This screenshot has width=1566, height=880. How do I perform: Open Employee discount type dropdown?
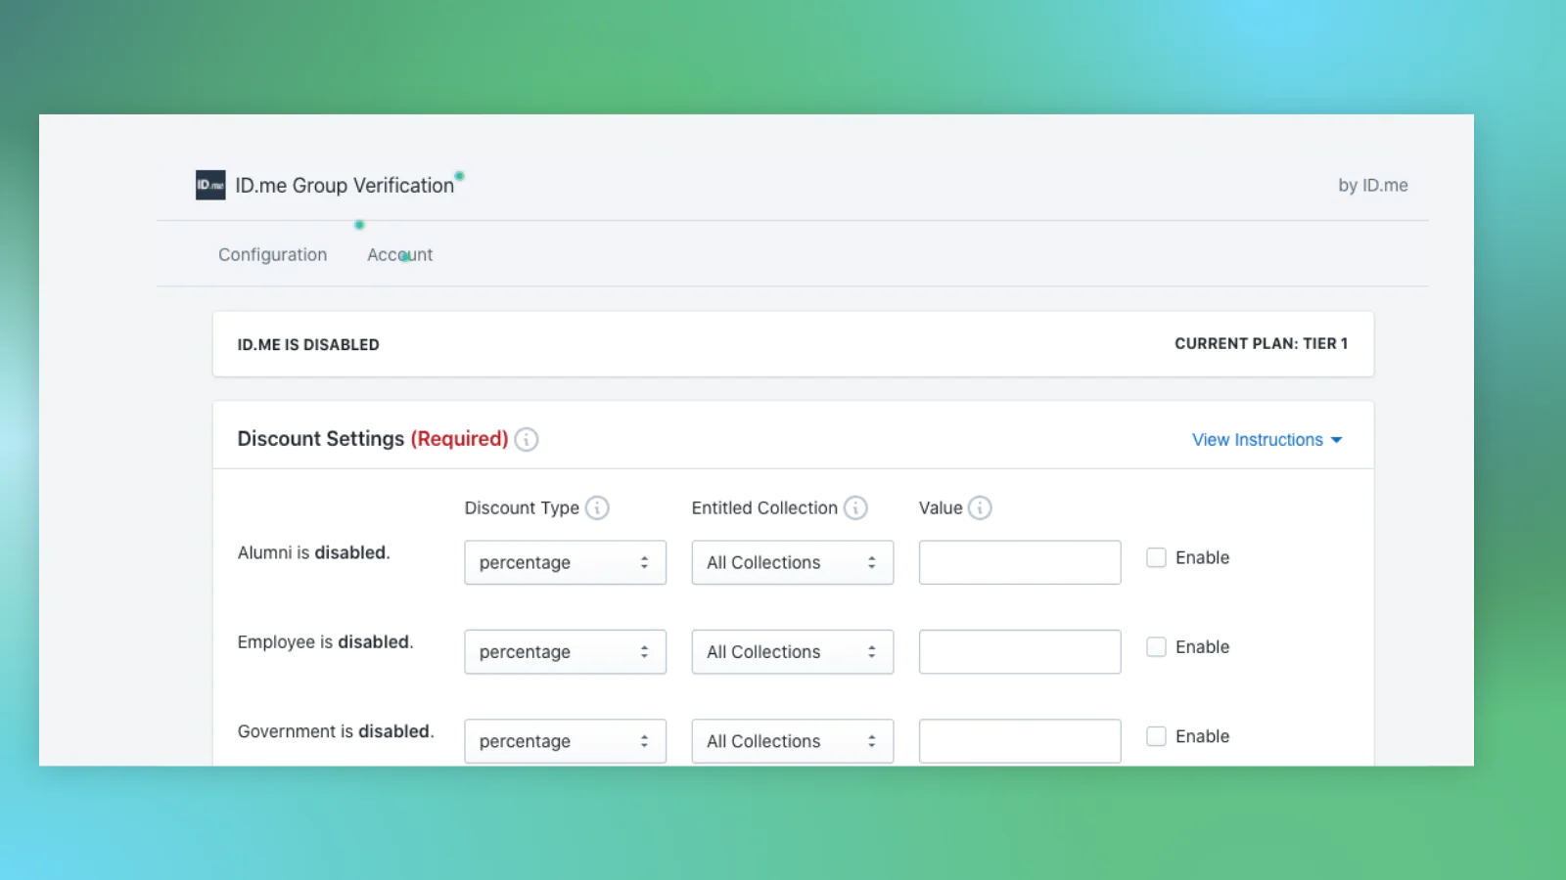[x=565, y=651]
